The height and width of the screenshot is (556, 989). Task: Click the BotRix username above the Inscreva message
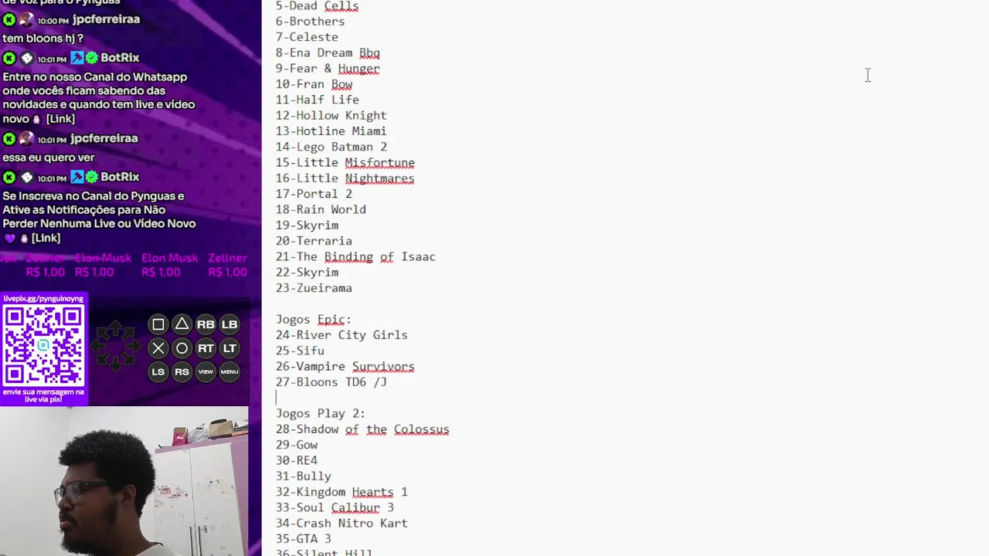point(120,177)
